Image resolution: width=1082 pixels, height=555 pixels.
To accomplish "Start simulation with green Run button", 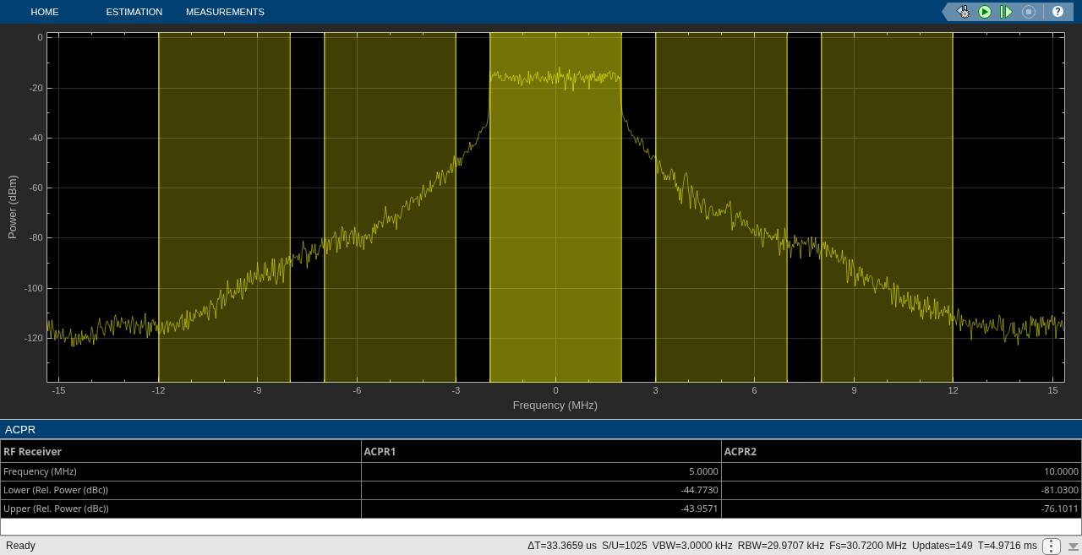I will 985,12.
